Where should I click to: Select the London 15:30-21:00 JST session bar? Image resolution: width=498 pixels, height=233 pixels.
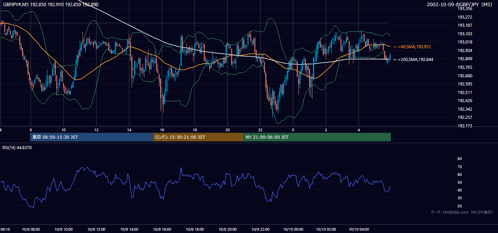198,137
